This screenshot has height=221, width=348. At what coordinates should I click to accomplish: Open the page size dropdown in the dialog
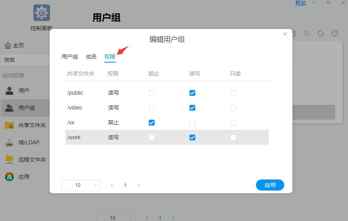[81, 185]
